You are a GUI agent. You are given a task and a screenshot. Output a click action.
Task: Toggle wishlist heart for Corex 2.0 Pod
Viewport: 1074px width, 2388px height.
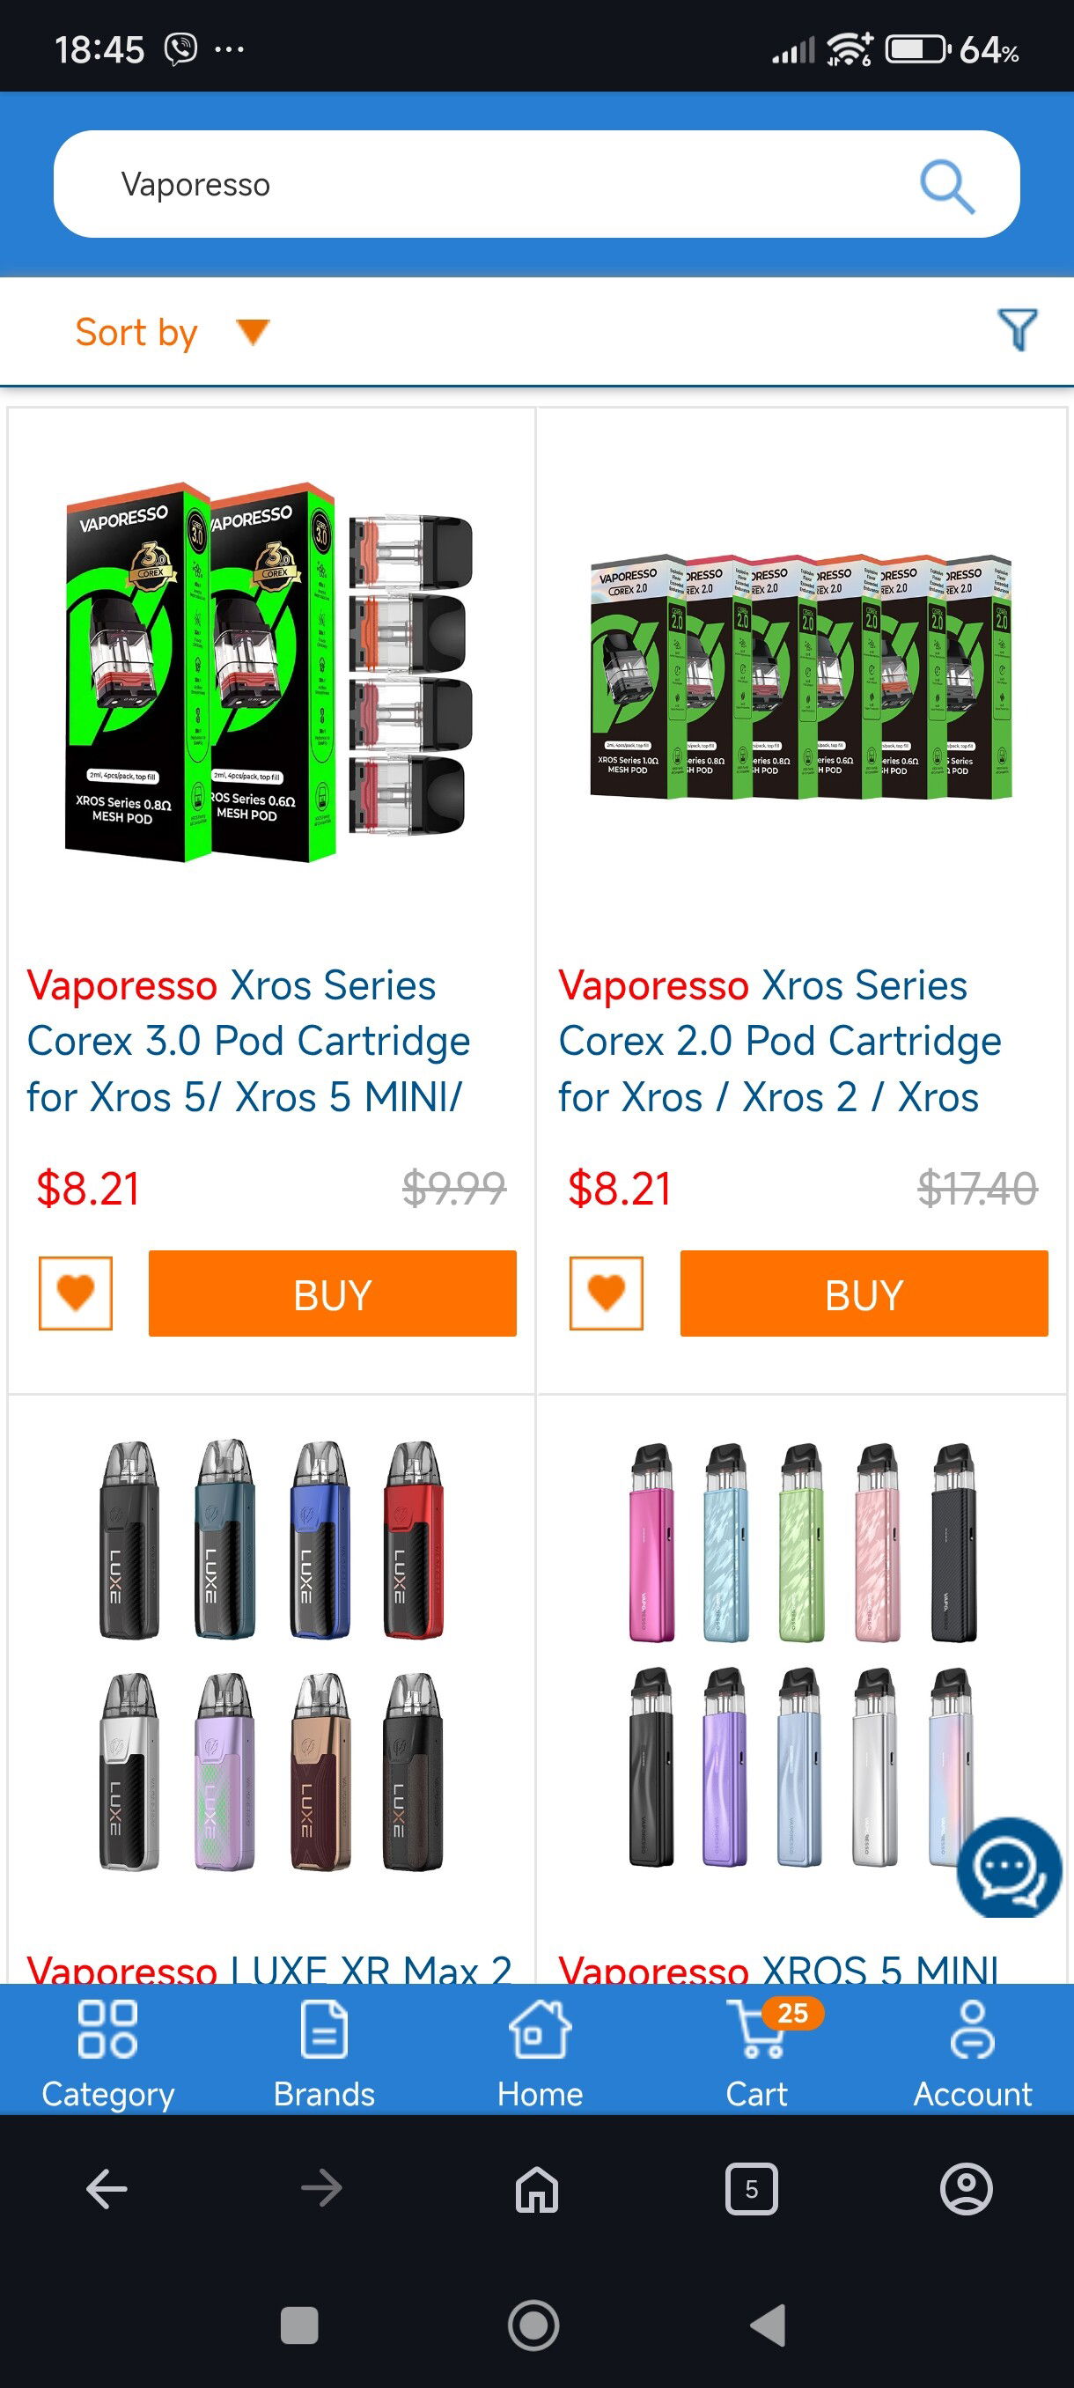coord(606,1293)
